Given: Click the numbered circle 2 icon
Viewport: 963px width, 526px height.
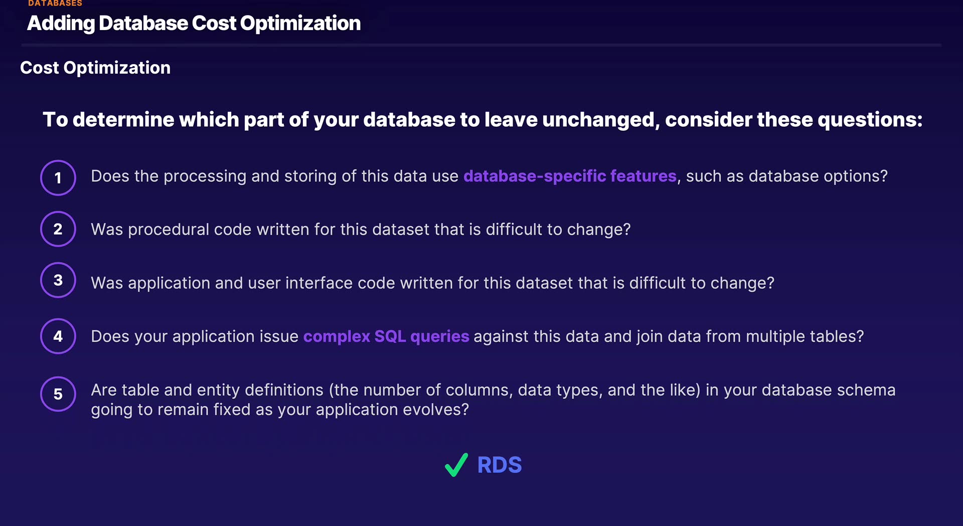Looking at the screenshot, I should pos(58,229).
